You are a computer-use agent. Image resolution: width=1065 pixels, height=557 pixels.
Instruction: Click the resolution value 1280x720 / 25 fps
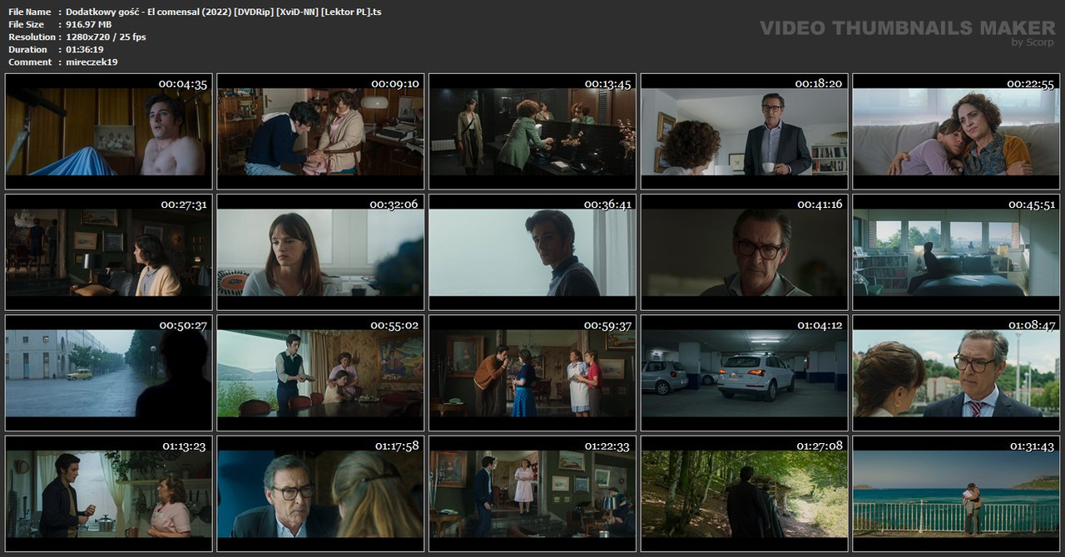click(x=106, y=37)
